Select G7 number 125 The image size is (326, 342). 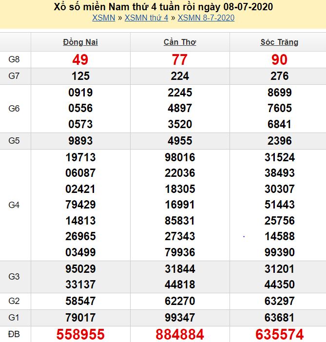(x=80, y=76)
